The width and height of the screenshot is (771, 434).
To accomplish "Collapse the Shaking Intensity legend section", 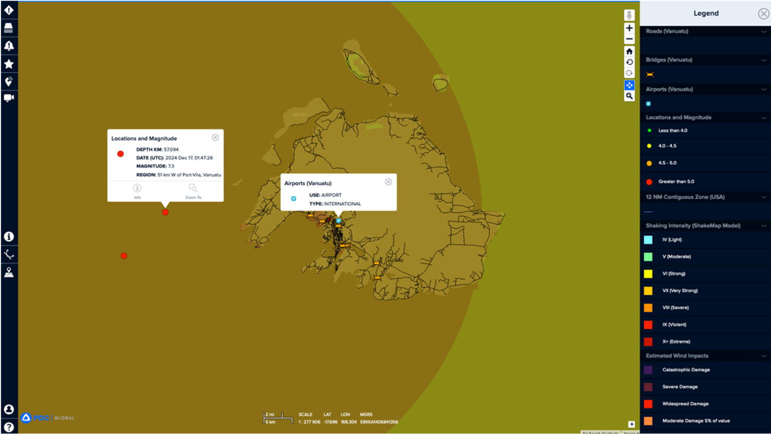I will 763,226.
